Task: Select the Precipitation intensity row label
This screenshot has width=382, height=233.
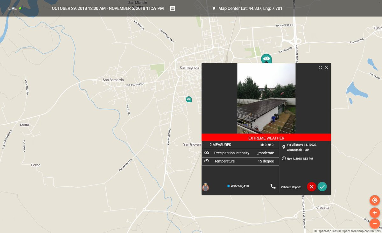Action: pos(232,153)
